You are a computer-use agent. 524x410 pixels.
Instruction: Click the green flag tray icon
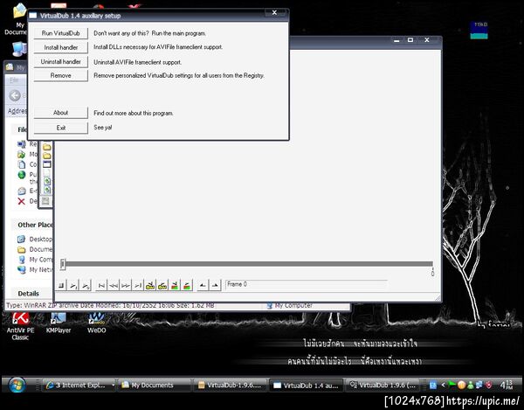click(452, 385)
